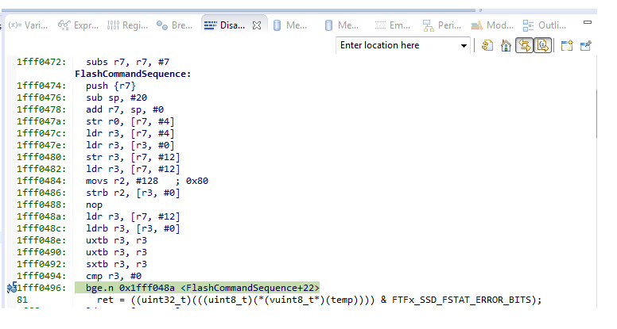Image resolution: width=617 pixels, height=329 pixels.
Task: Click the Peripherals tab icon
Action: coord(428,26)
